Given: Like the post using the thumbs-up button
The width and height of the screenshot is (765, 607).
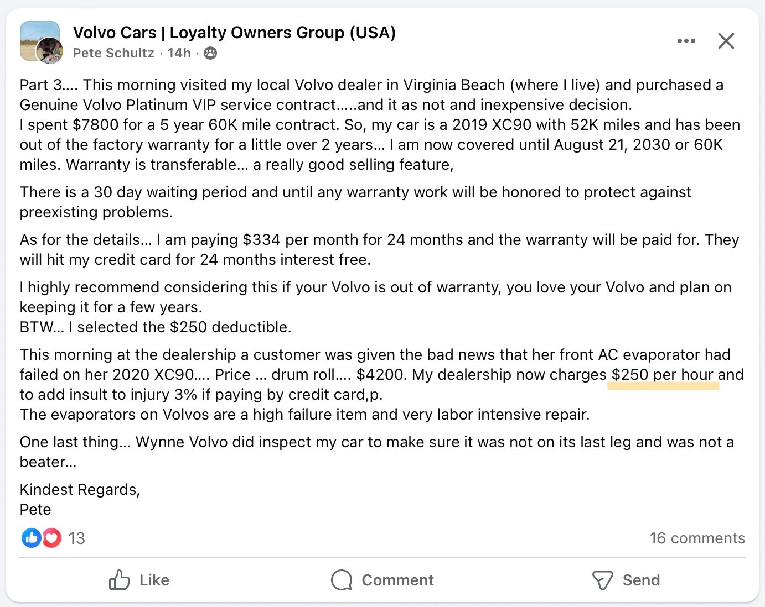Looking at the screenshot, I should click(139, 580).
